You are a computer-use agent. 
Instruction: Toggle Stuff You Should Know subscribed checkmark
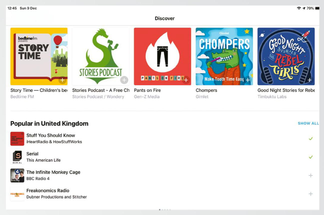310,139
